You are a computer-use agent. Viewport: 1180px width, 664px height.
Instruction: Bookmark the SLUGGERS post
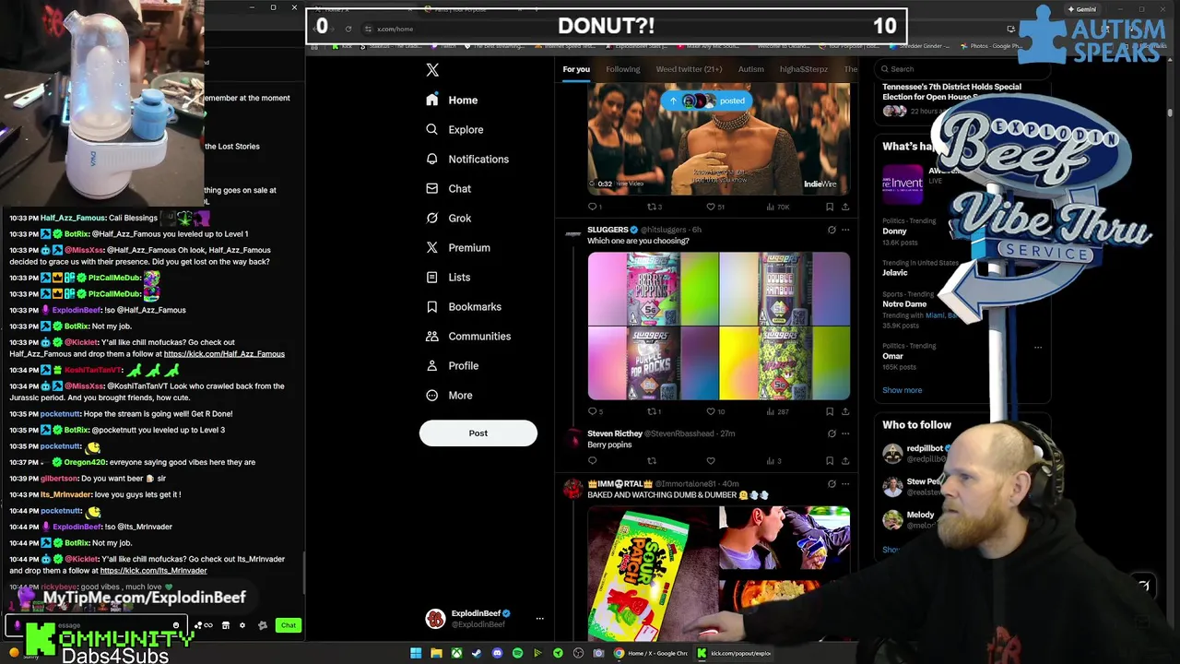pos(830,411)
